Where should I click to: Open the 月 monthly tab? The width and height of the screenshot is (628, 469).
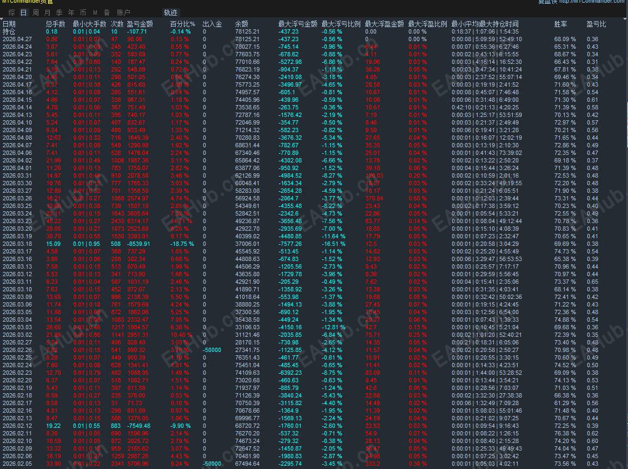pyautogui.click(x=48, y=13)
